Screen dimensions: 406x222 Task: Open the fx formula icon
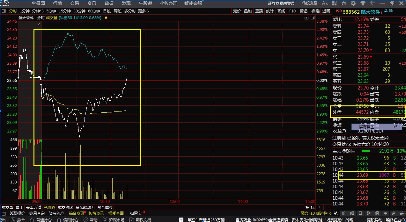(x=344, y=3)
